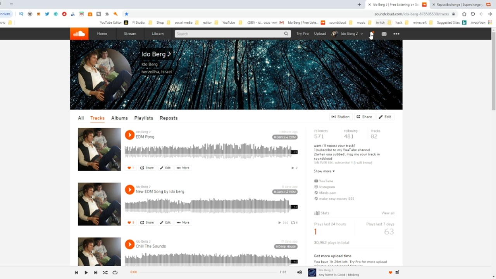Expand the Show more bio section

324,171
